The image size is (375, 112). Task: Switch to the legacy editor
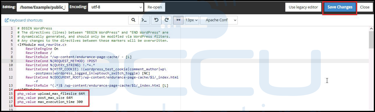(x=303, y=7)
